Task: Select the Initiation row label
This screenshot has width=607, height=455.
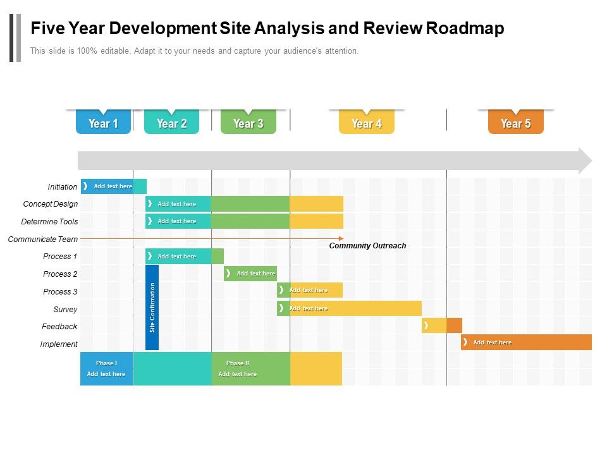Action: (63, 187)
